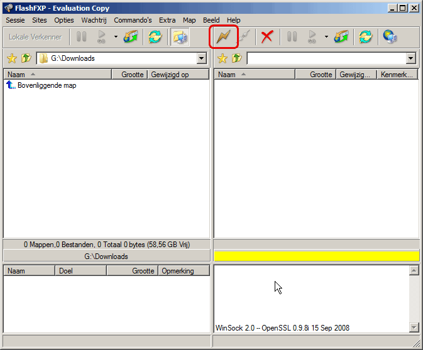Sort left panel by Grootte column

click(x=129, y=74)
